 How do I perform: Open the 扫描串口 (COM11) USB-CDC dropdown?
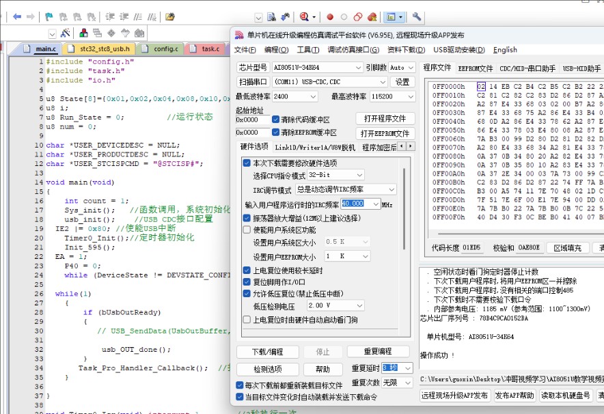click(x=330, y=82)
